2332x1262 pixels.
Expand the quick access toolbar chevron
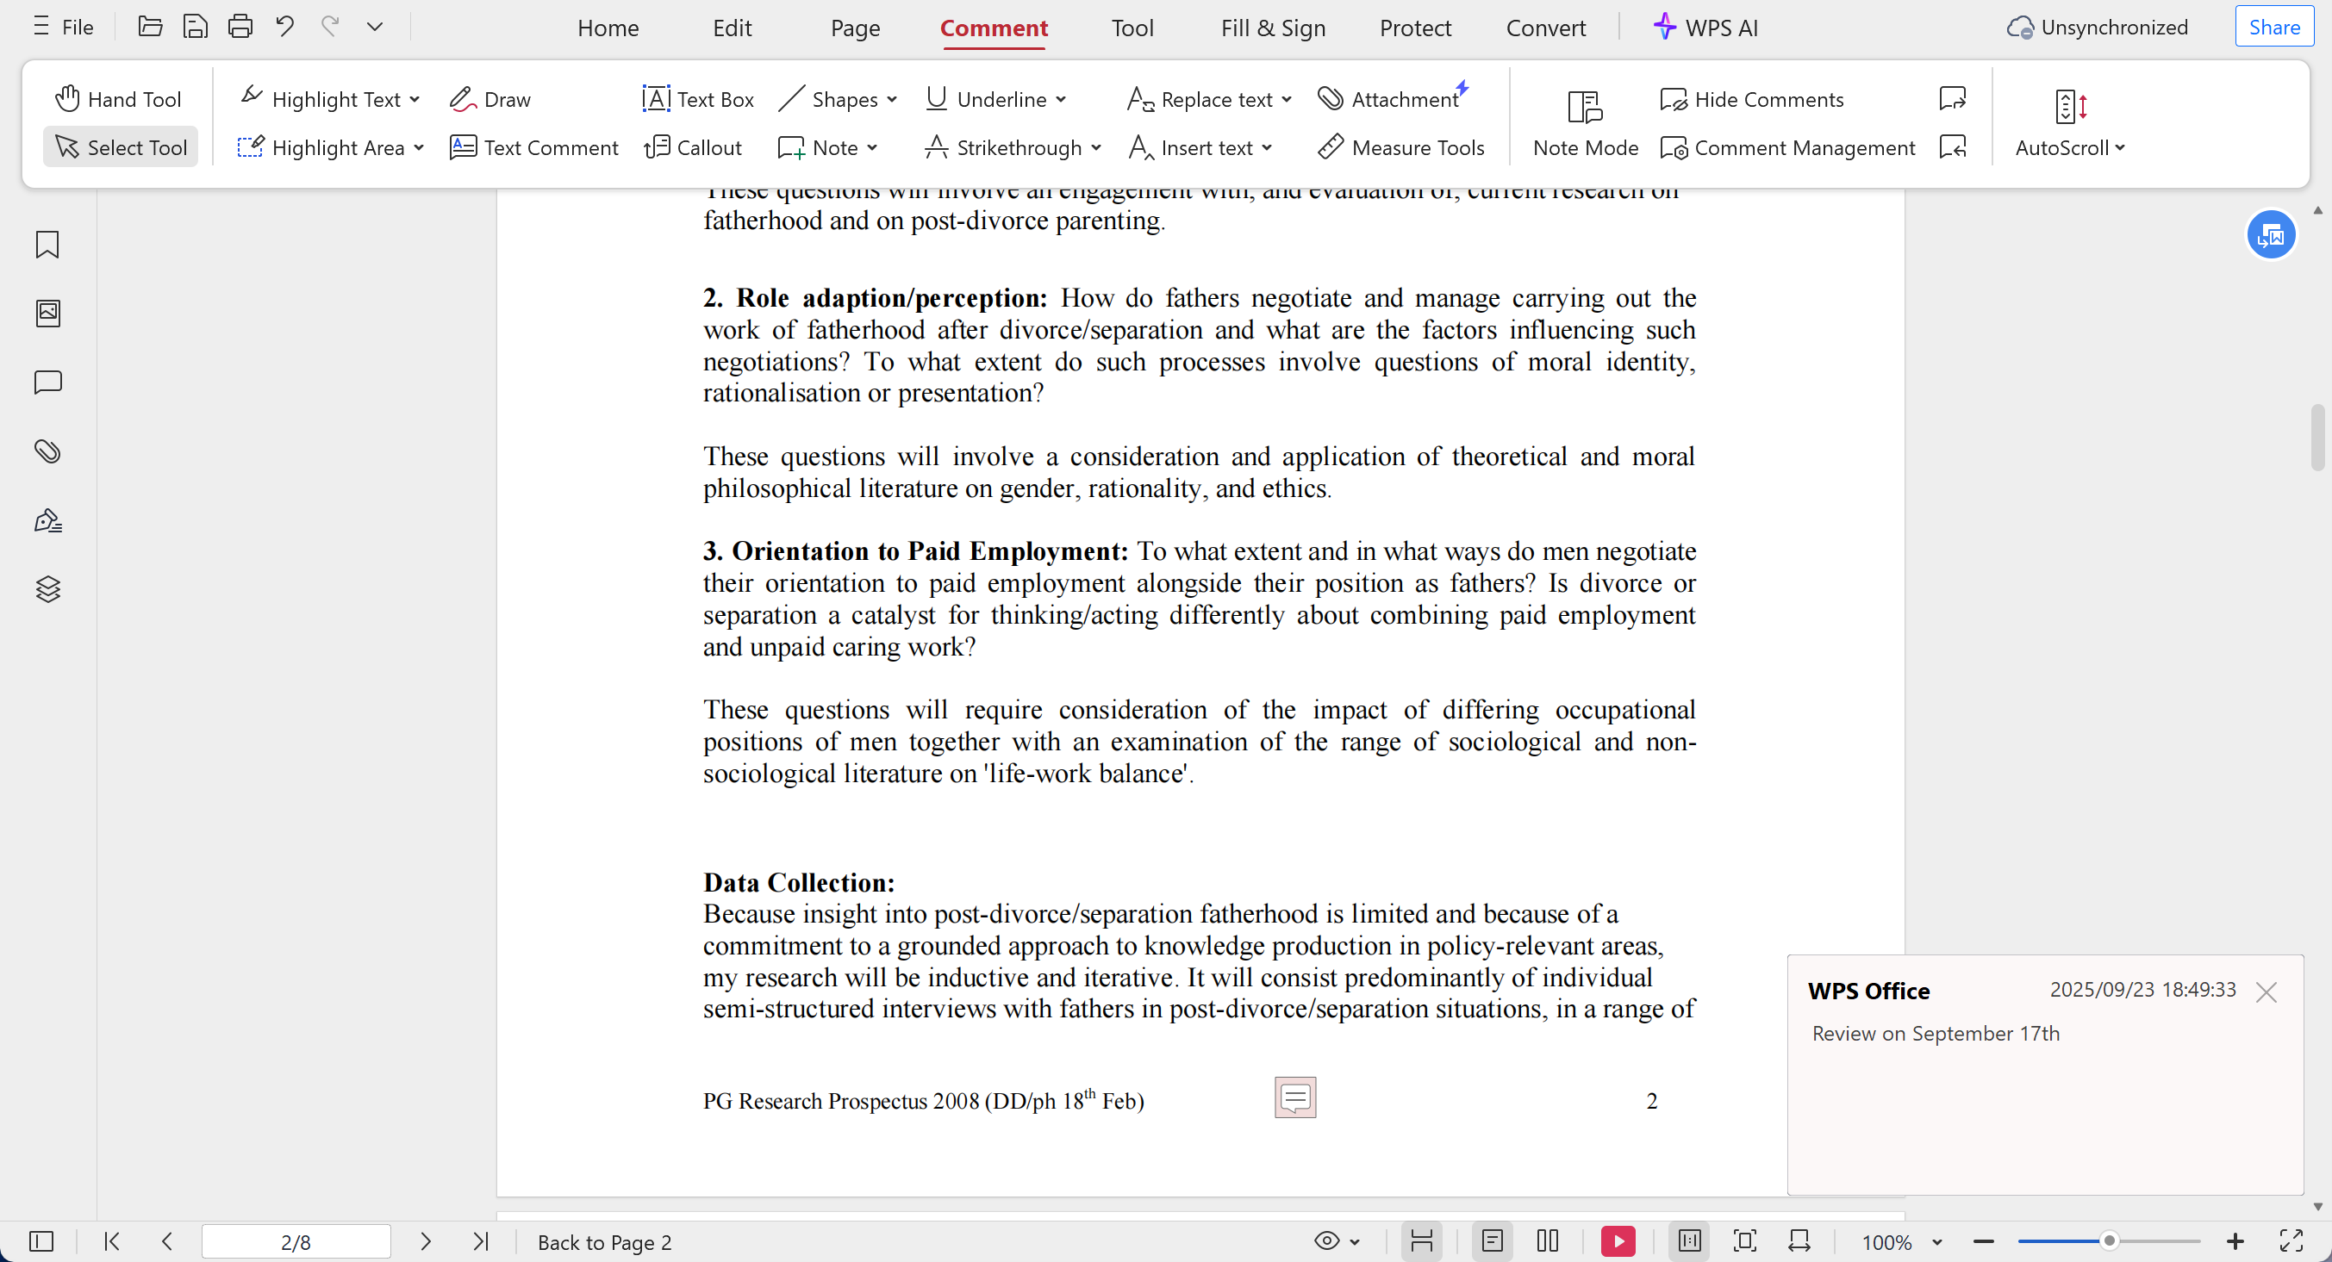[x=375, y=26]
